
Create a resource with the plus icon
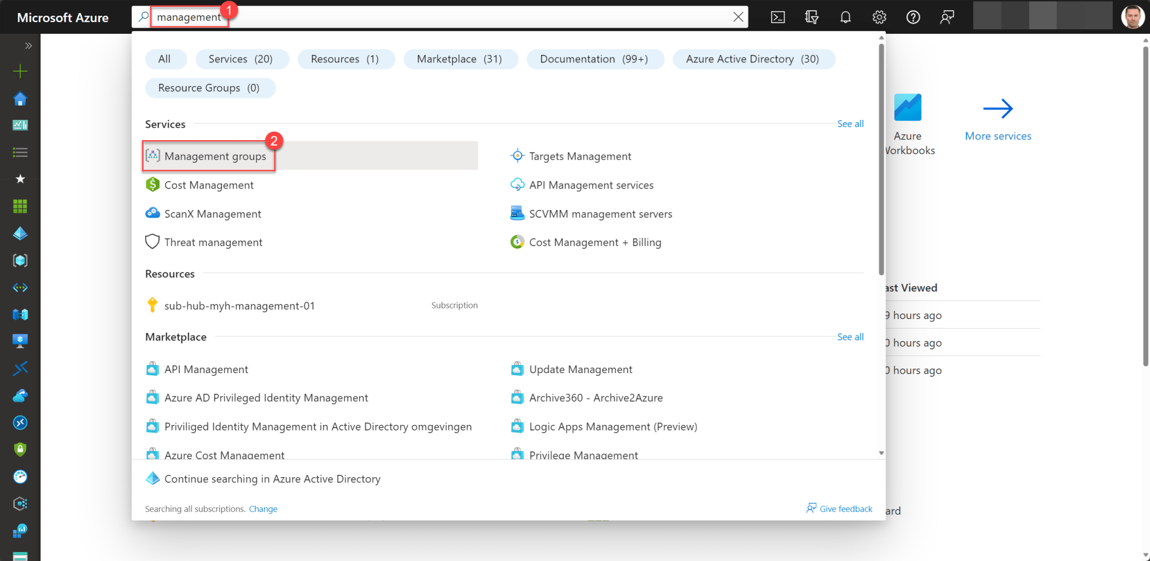[20, 71]
